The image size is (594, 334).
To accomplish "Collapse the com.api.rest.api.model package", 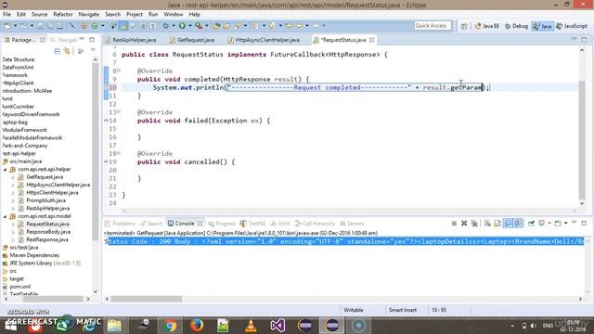I will coord(6,216).
